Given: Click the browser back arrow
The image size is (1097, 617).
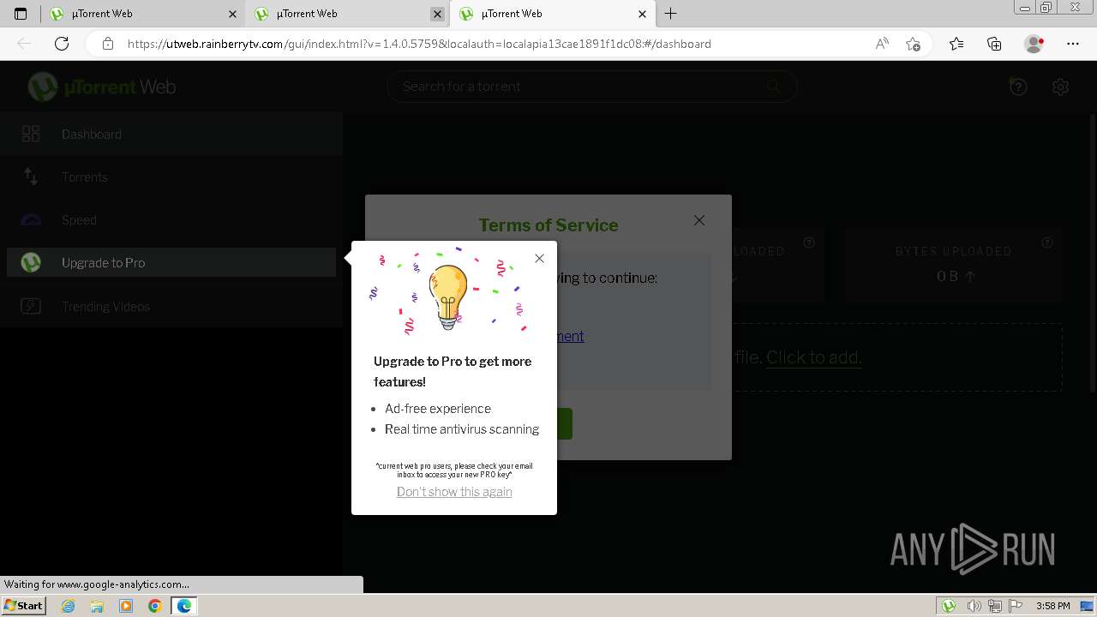Looking at the screenshot, I should 24,44.
